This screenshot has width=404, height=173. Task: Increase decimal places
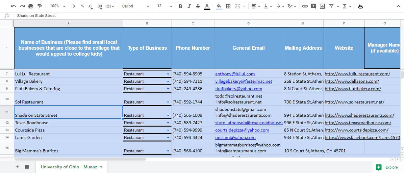pos(99,6)
